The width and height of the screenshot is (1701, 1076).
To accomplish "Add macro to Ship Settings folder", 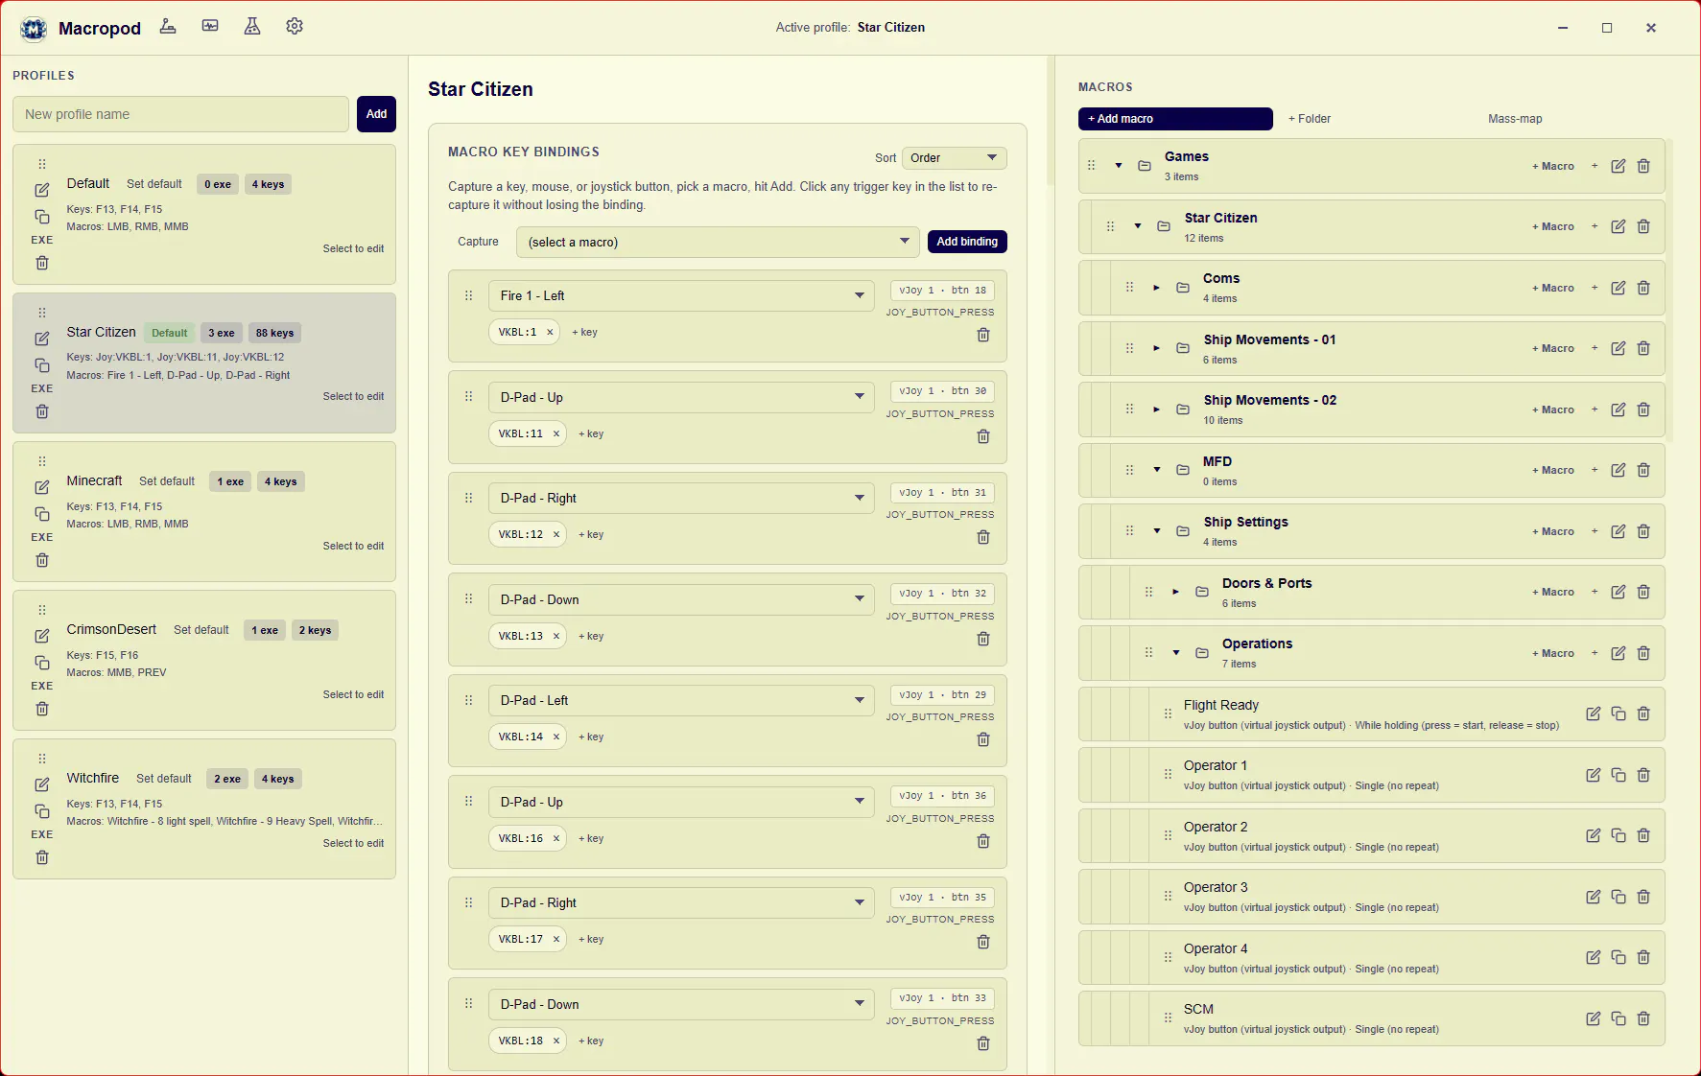I will 1553,531.
